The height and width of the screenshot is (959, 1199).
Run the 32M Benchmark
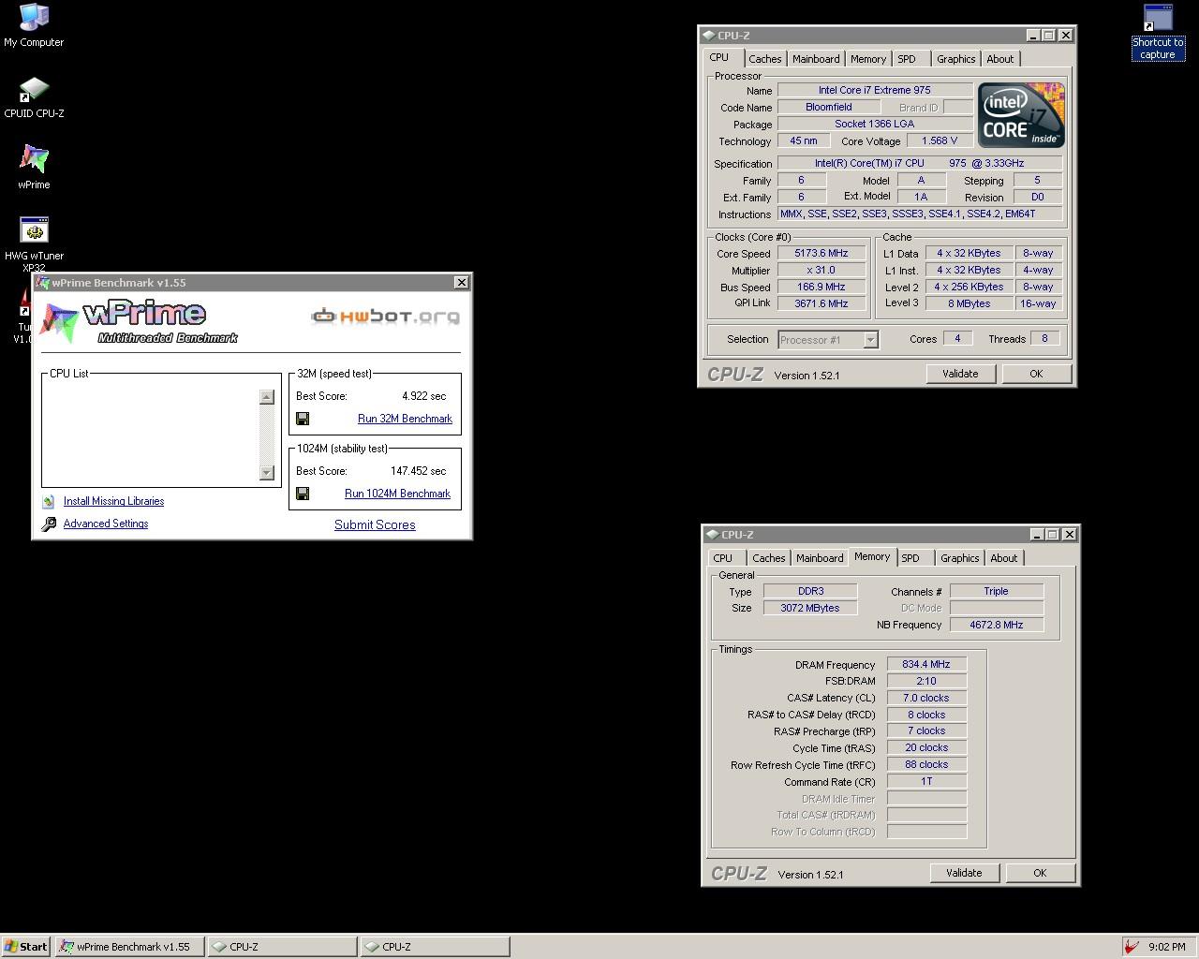[x=405, y=419]
